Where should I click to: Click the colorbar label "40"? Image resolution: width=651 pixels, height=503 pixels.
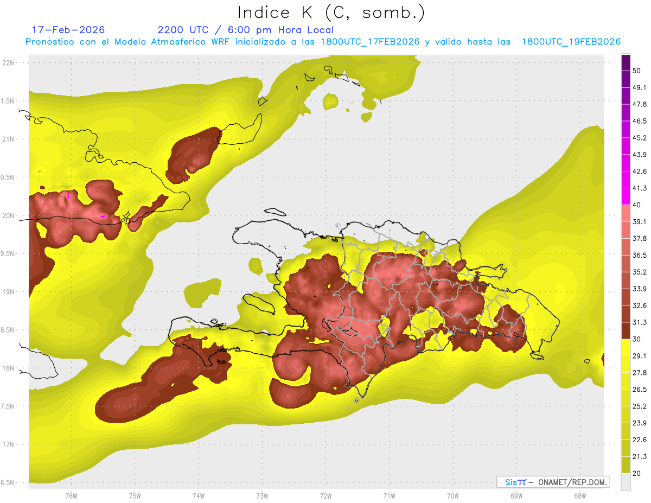click(636, 205)
